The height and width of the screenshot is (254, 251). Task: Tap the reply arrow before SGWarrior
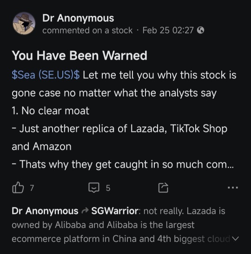coord(85,210)
